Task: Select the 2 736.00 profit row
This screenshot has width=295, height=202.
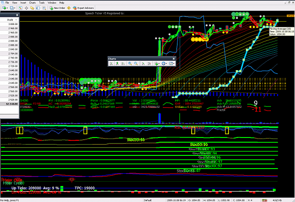Action: coord(9,62)
